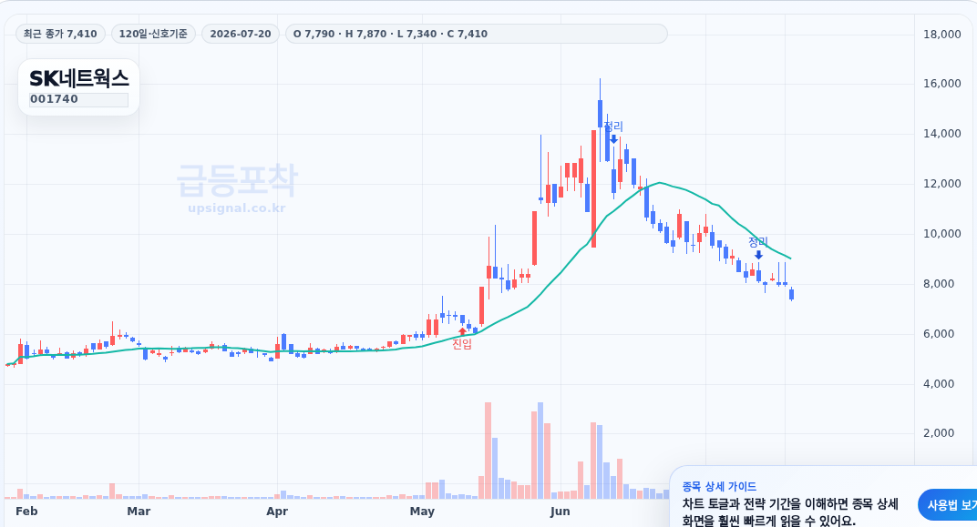Click the Jun label on time axis
This screenshot has height=527, width=977.
[x=560, y=512]
